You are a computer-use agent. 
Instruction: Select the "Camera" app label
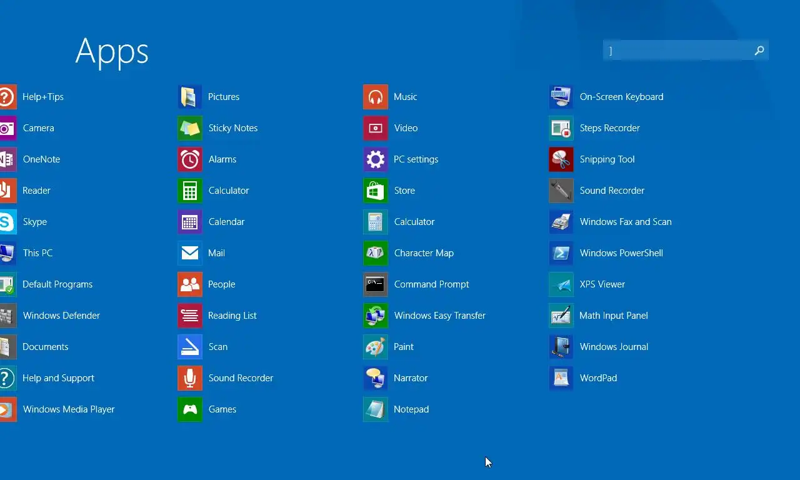[x=39, y=128]
